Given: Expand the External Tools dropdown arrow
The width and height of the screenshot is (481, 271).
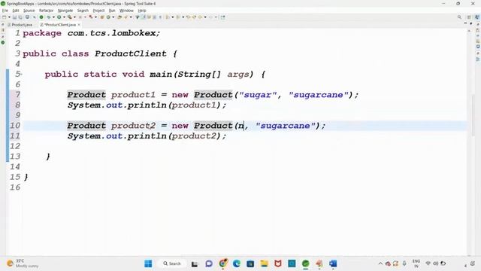Looking at the screenshot, I should click(x=74, y=17).
